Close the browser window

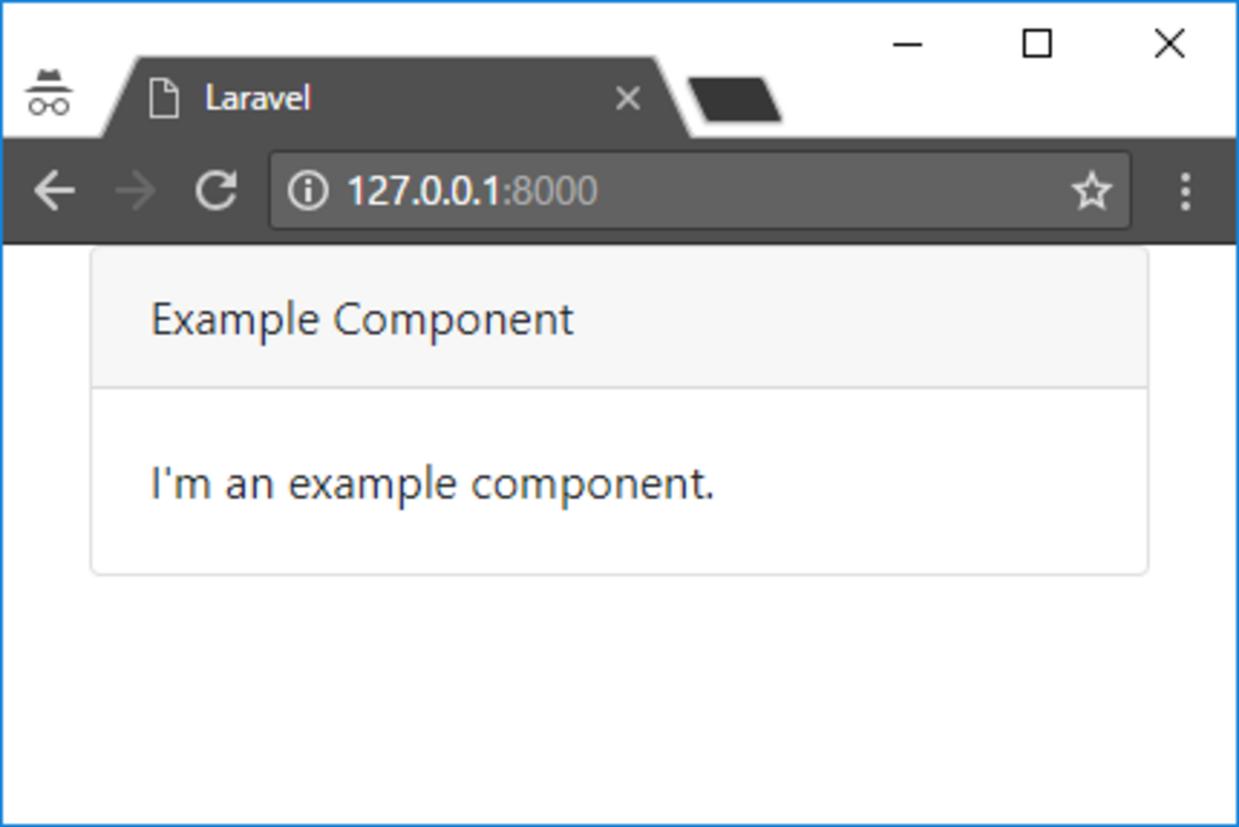1168,44
